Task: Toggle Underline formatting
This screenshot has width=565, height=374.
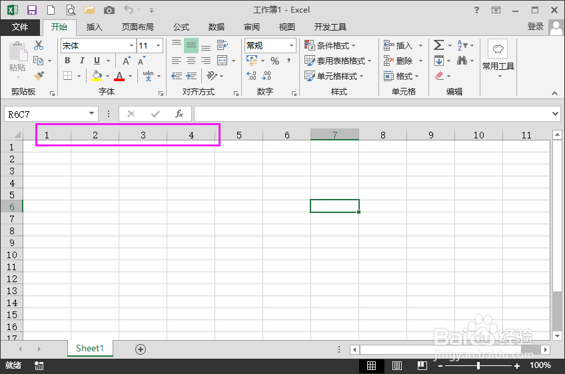Action: click(x=97, y=61)
